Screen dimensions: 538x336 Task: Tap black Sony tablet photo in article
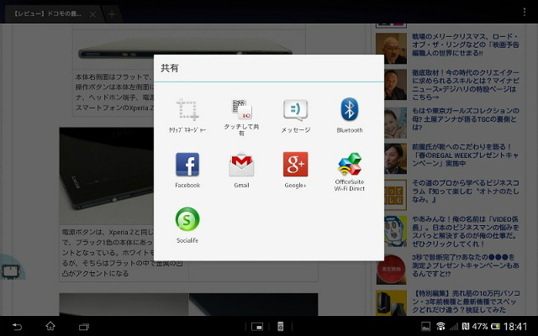tap(107, 176)
